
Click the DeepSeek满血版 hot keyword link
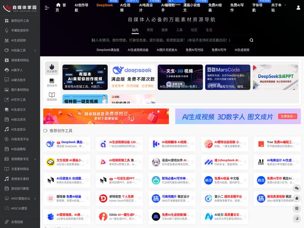108,50
